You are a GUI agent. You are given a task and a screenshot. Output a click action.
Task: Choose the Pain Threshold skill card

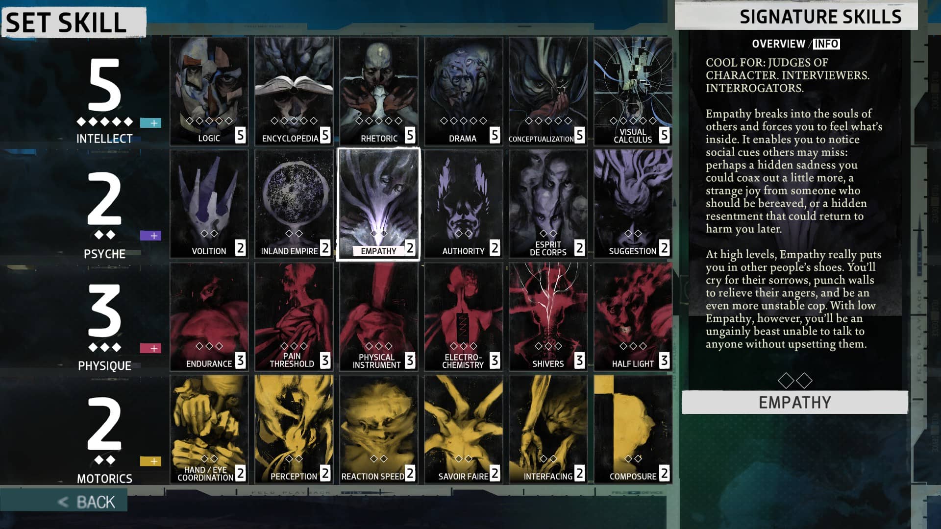coord(294,316)
